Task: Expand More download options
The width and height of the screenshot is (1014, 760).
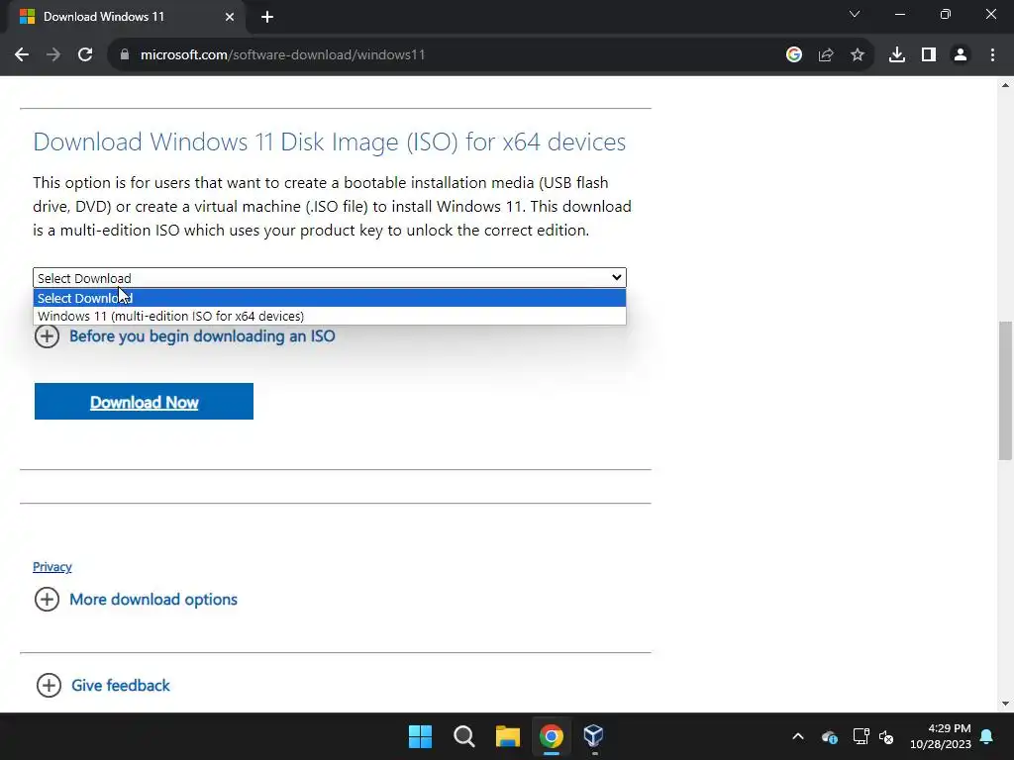Action: 136,599
